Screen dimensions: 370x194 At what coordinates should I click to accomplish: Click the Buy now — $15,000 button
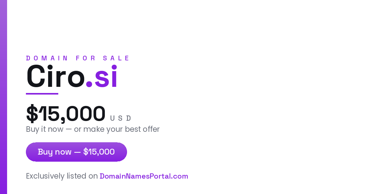[76, 152]
